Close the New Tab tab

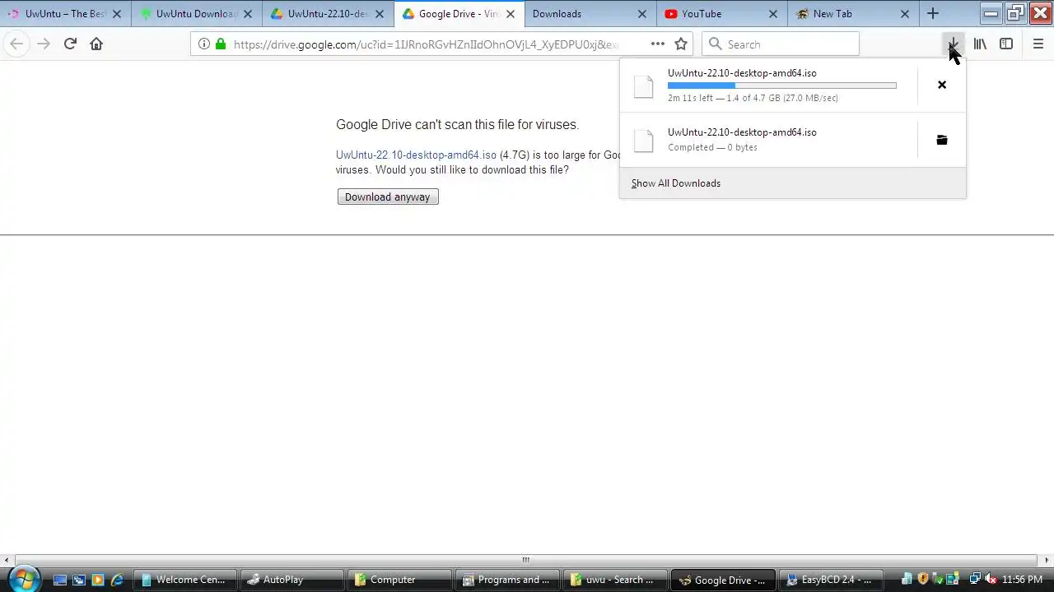[x=905, y=13]
